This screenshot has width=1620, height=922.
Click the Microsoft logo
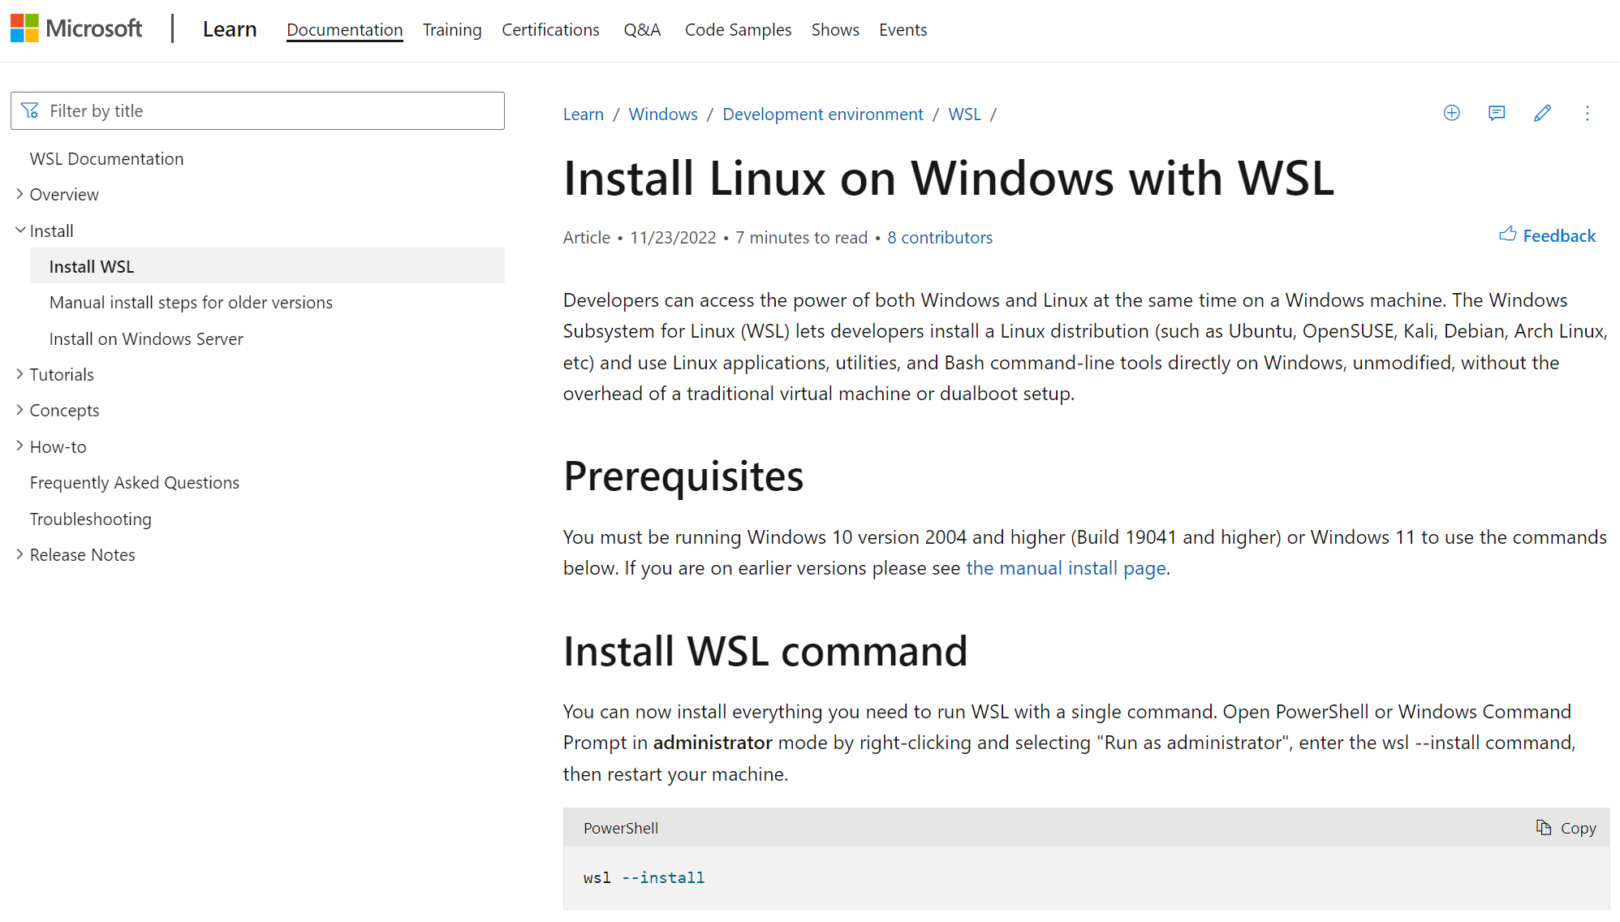75,29
